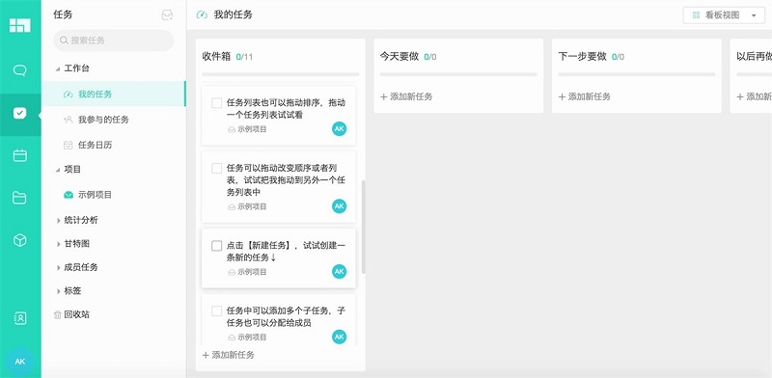Click 添加新任务 under 今天要做 column
This screenshot has height=378, width=772.
[406, 97]
